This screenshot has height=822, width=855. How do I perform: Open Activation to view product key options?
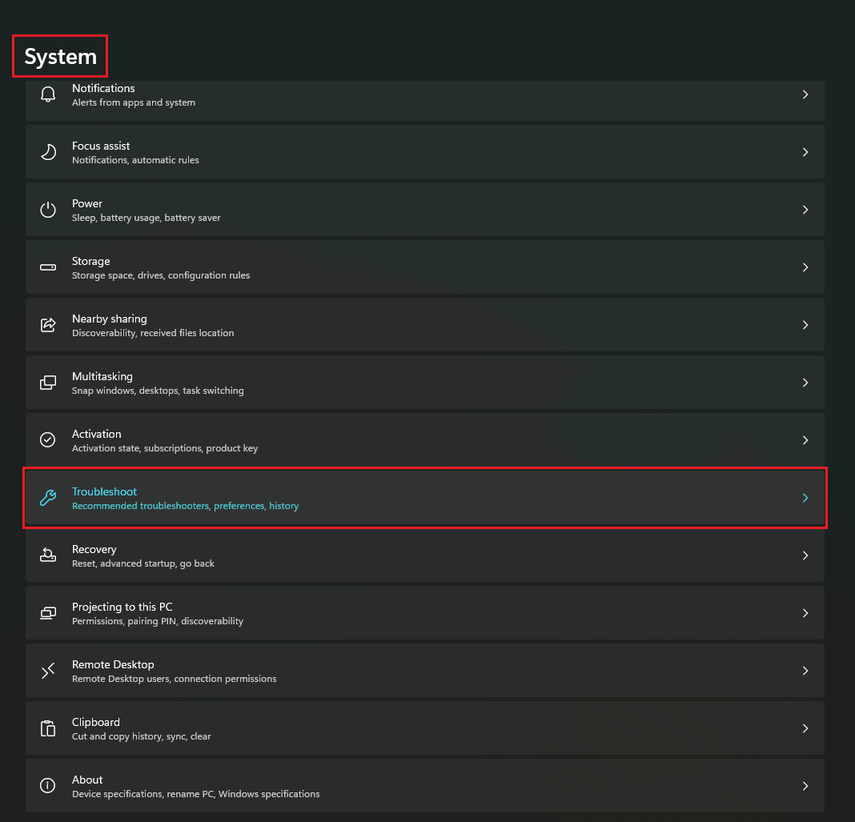coord(424,439)
